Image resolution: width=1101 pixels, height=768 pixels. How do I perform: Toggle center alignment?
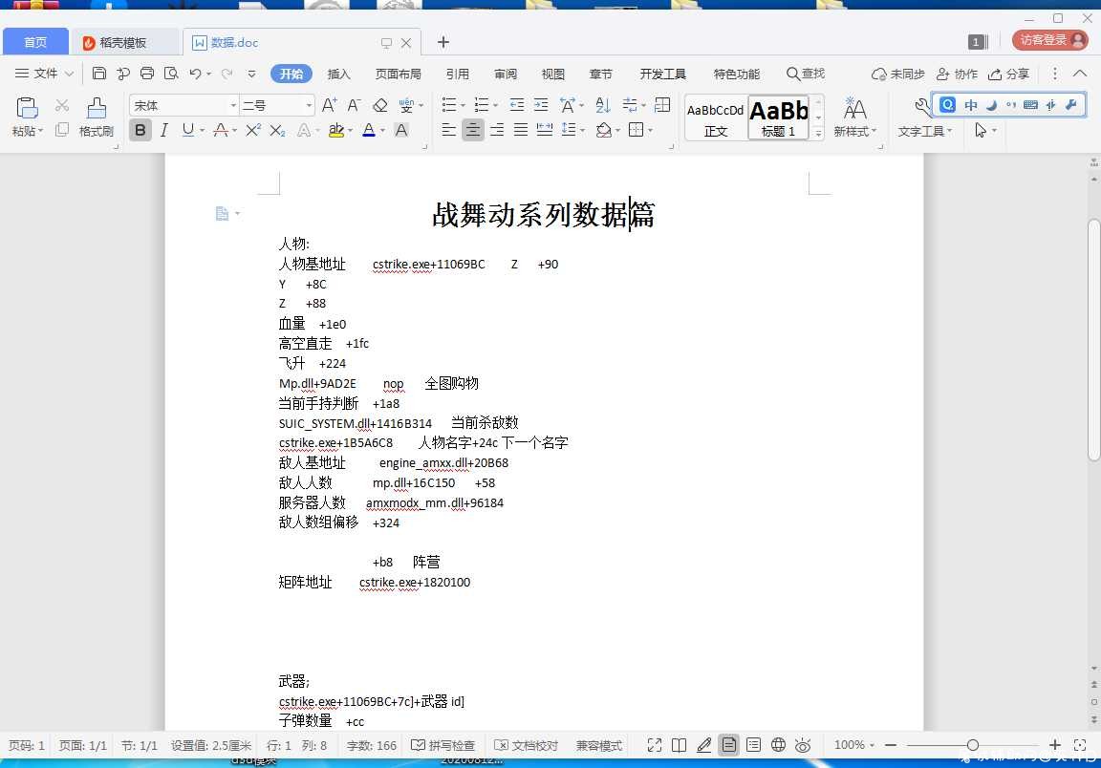472,130
